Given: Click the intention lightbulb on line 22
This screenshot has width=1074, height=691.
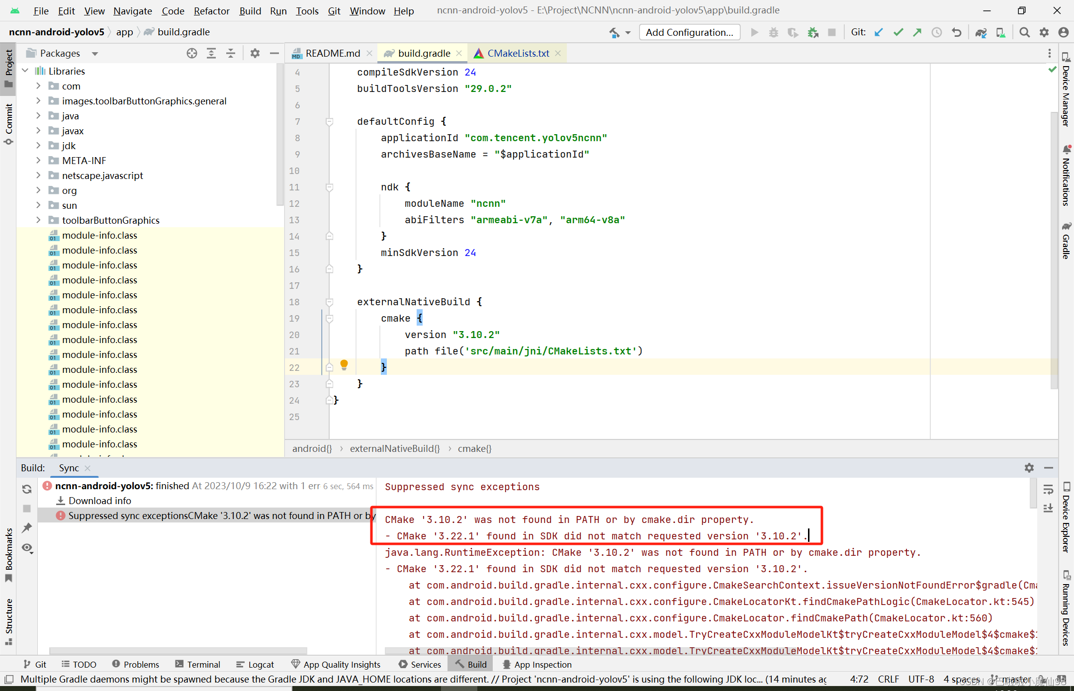Looking at the screenshot, I should [344, 365].
